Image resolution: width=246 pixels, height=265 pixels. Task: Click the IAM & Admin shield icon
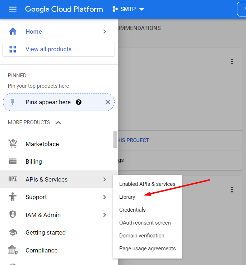(x=13, y=214)
